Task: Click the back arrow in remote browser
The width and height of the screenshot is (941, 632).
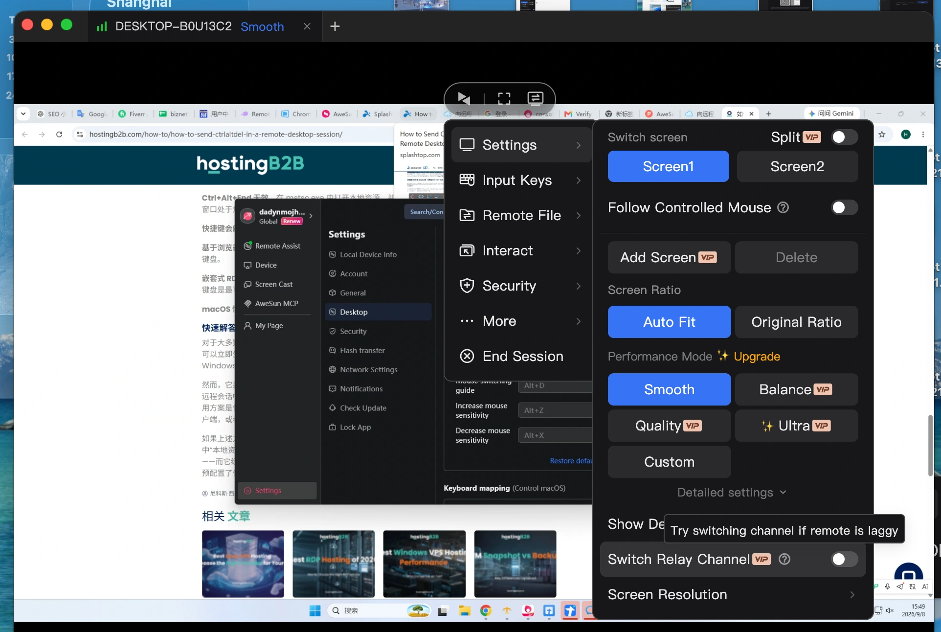Action: point(25,134)
